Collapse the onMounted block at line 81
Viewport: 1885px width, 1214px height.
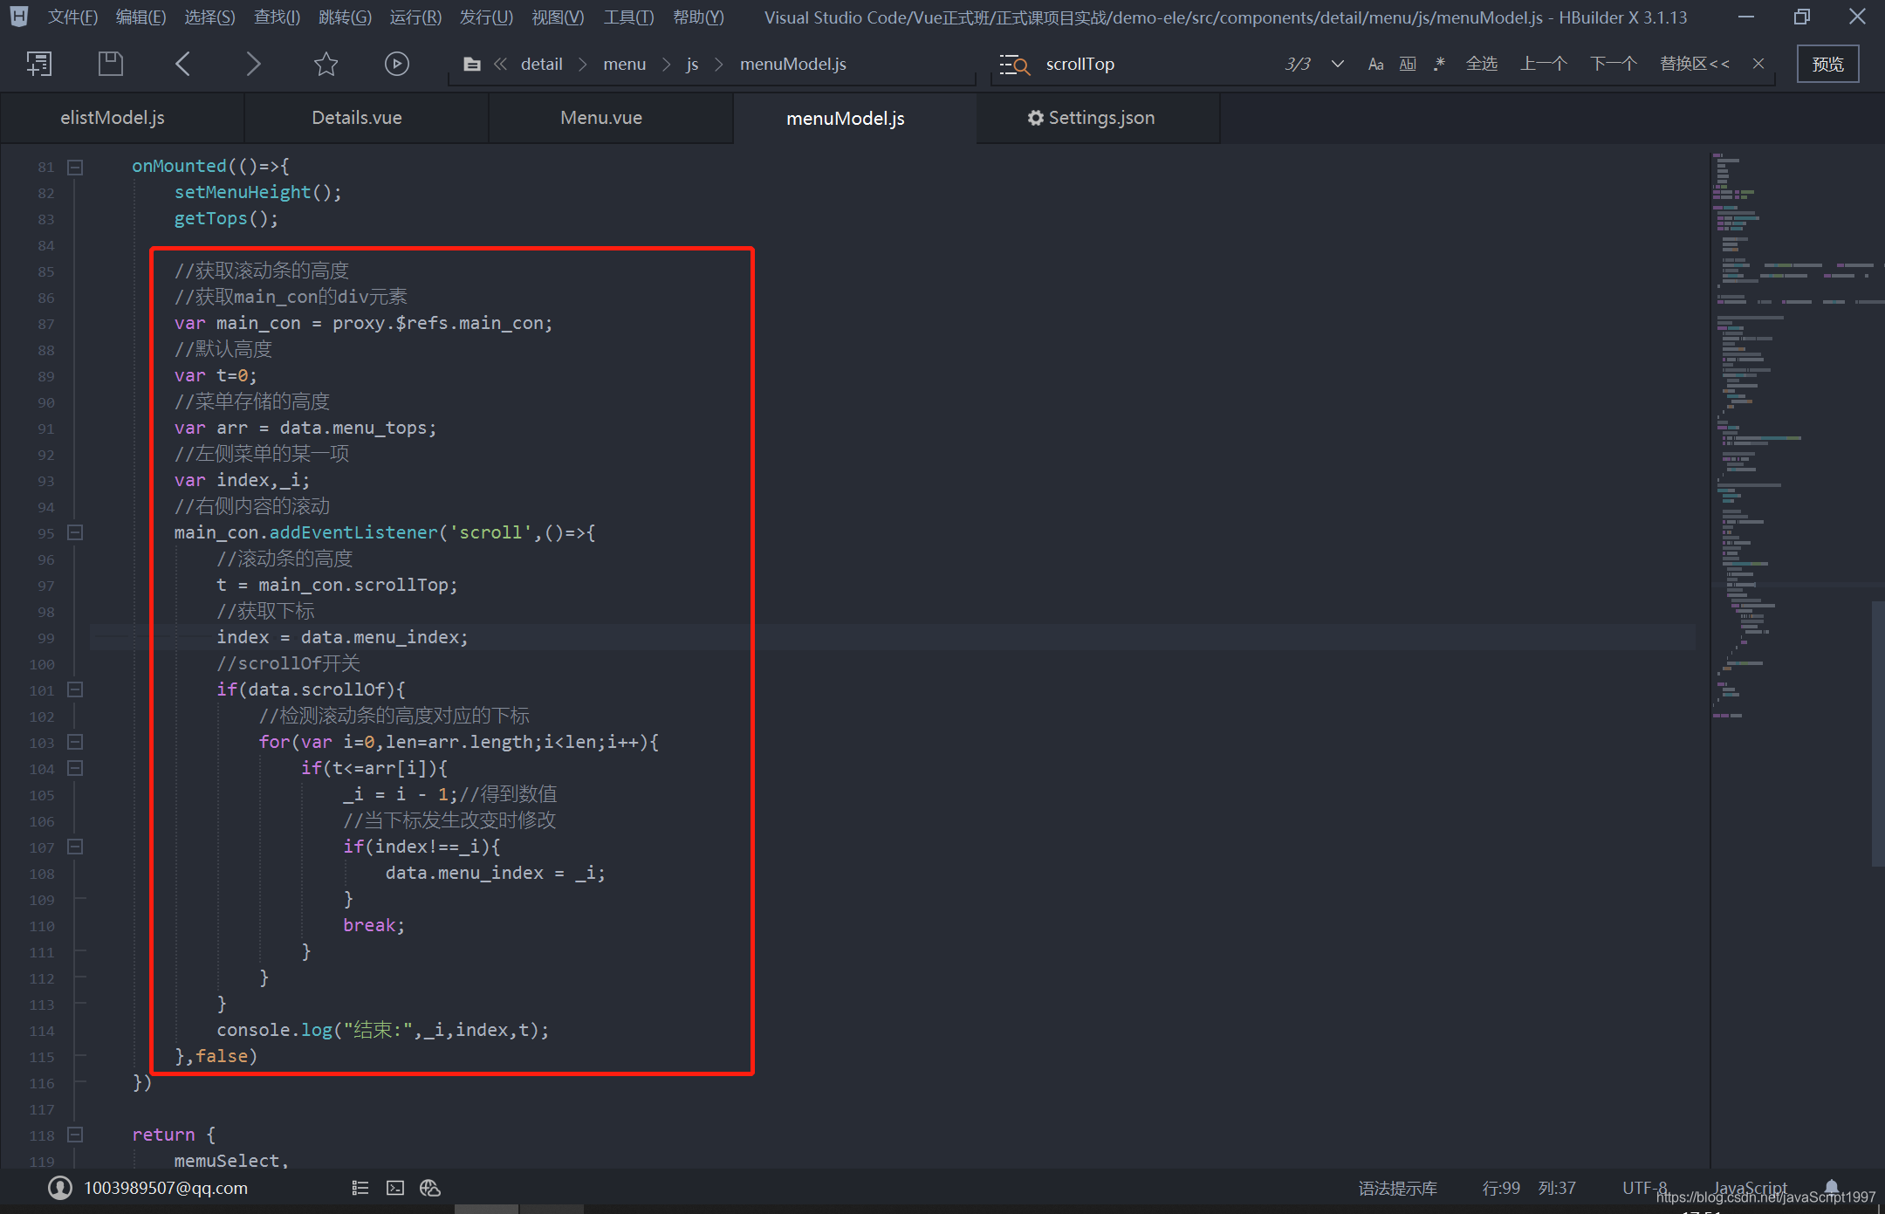pyautogui.click(x=75, y=167)
